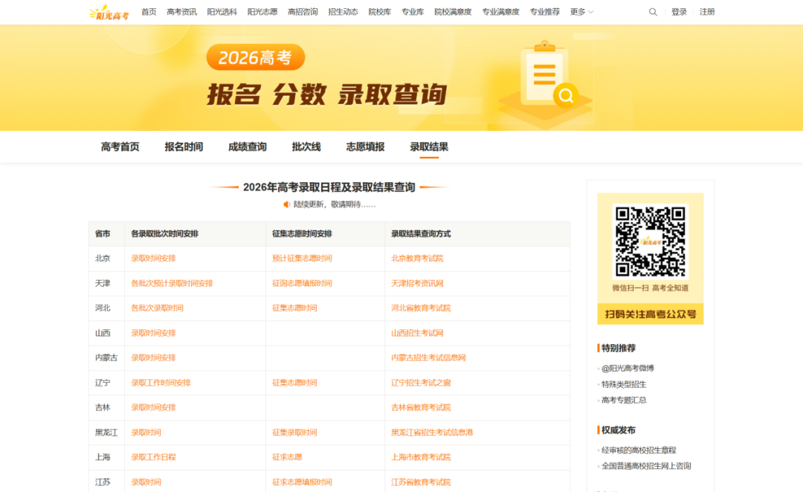This screenshot has height=492, width=803.
Task: Open 天津 征询志愿填报时间 link
Action: coord(302,283)
